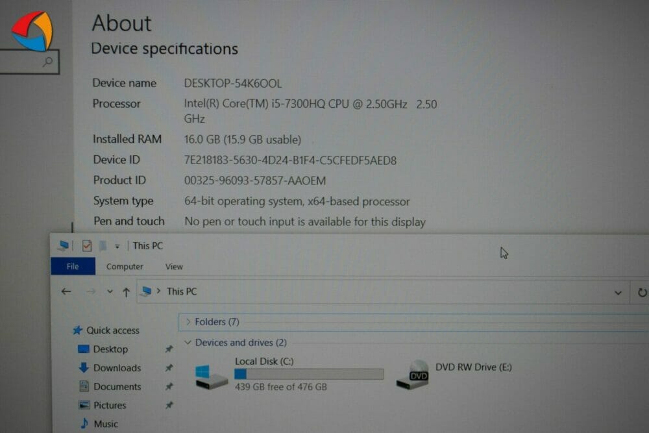Click the 439 GB free of 476 GB text

pyautogui.click(x=280, y=387)
